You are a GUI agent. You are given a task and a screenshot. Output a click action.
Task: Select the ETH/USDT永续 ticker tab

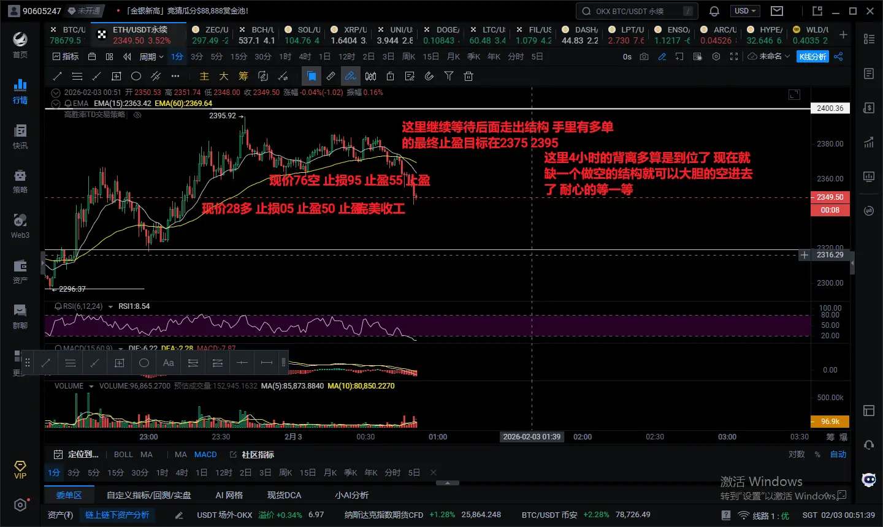click(x=139, y=35)
